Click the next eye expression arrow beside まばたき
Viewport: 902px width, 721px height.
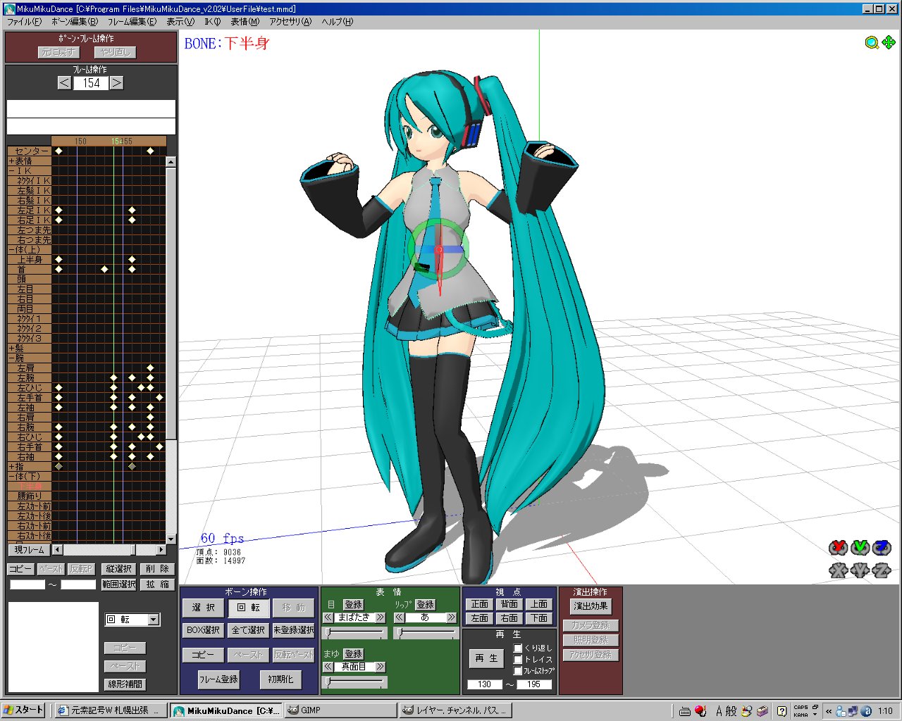coord(381,617)
